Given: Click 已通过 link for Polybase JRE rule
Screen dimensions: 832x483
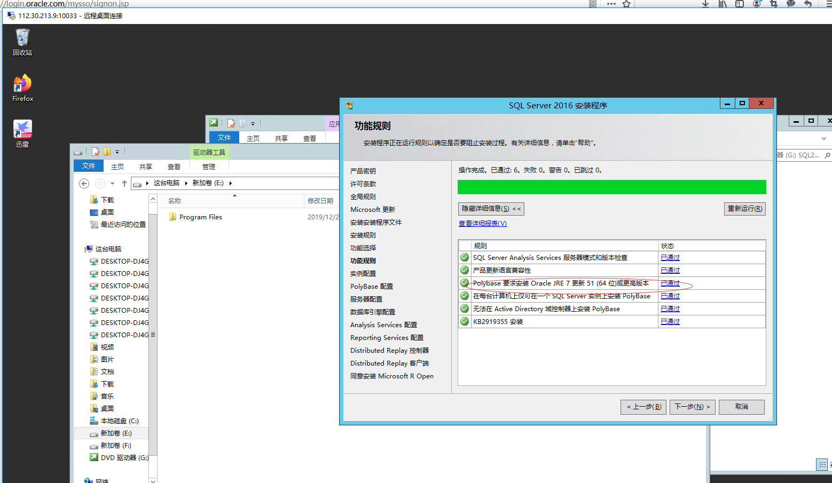Looking at the screenshot, I should click(670, 283).
